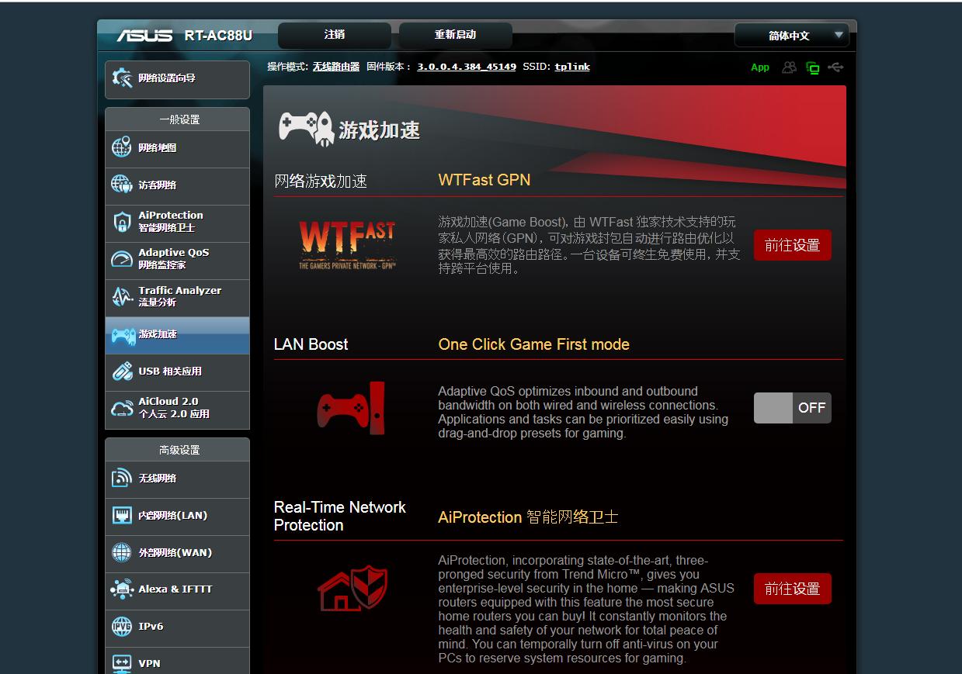Viewport: 962px width, 674px height.
Task: Click the Guest Network icon
Action: tap(122, 185)
